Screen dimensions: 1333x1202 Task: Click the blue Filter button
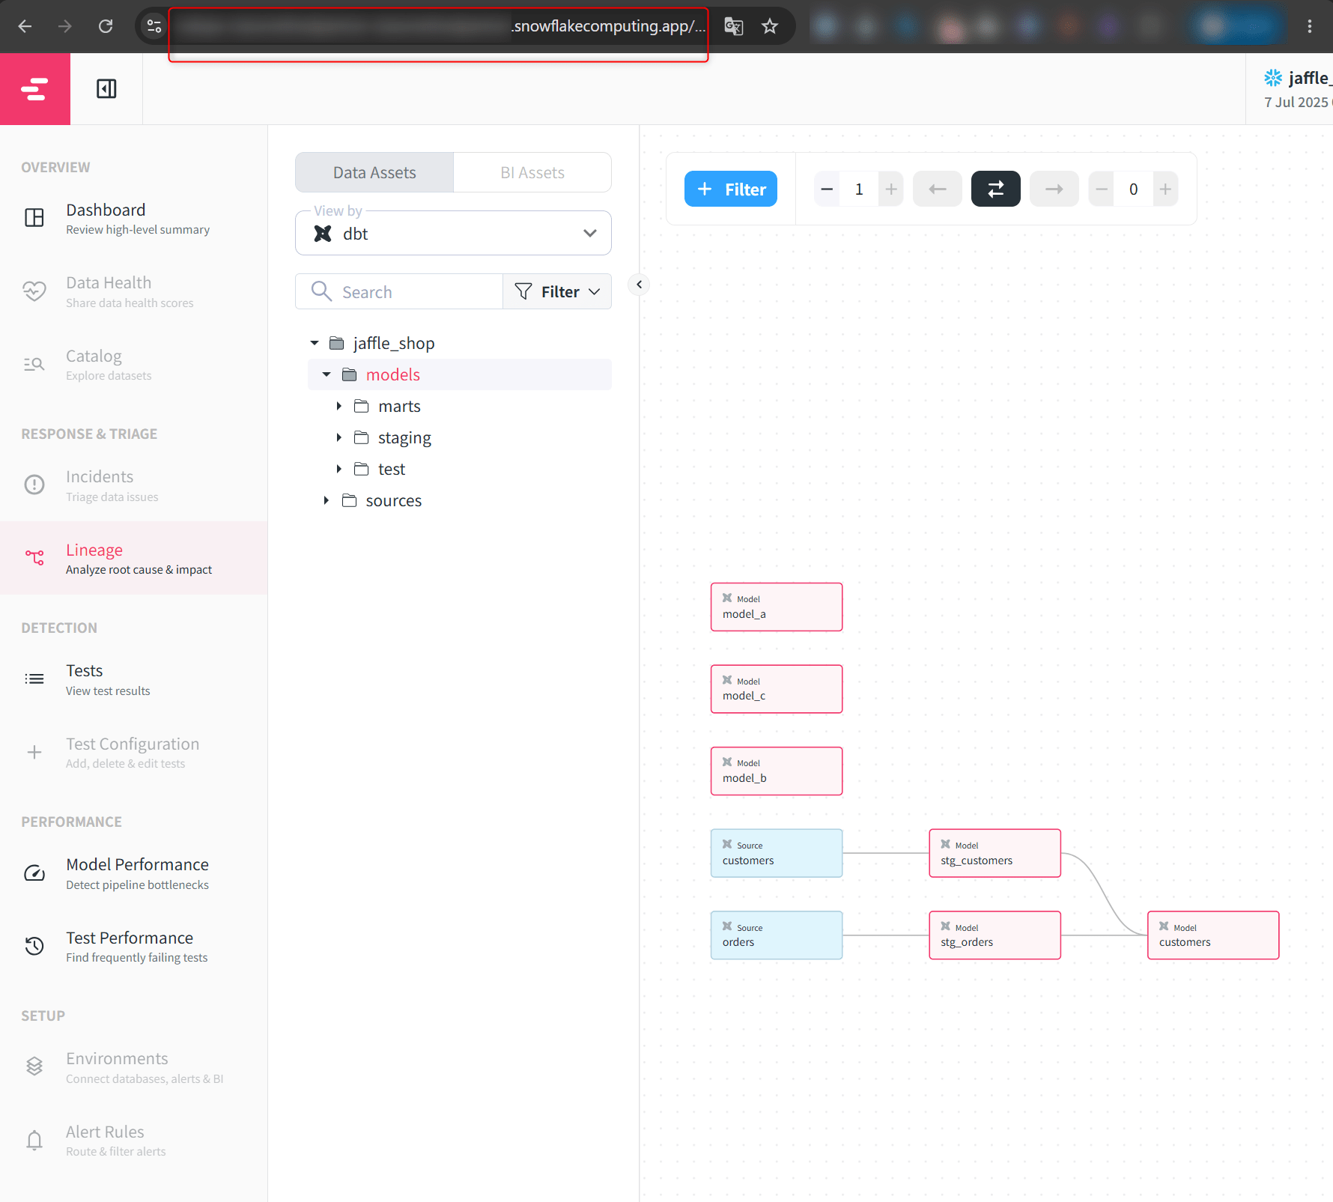click(731, 189)
